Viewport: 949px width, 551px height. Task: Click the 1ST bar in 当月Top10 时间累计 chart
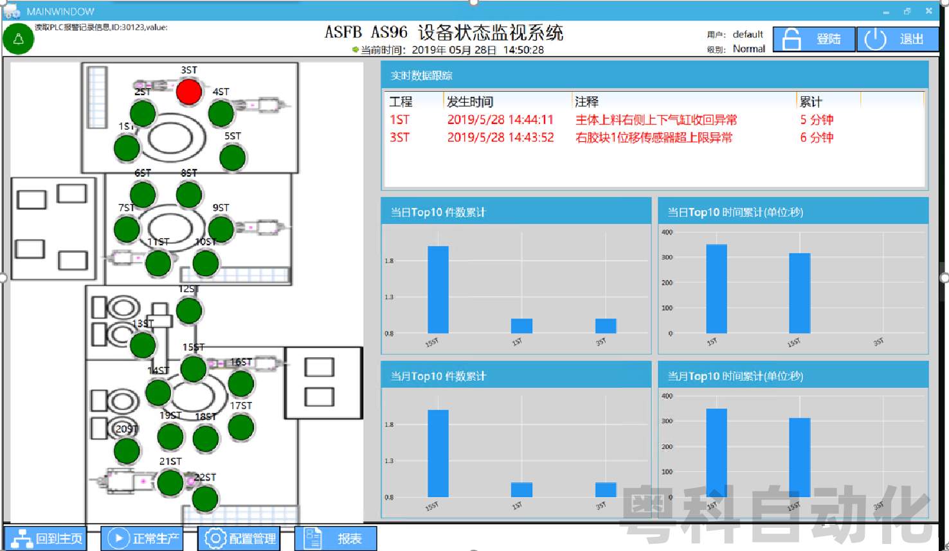coord(716,453)
